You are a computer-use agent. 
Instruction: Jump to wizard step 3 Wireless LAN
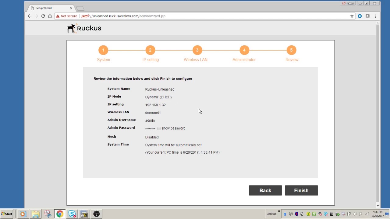click(x=197, y=50)
